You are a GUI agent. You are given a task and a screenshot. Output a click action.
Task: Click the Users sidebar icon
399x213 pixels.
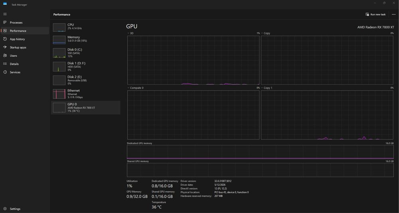click(x=5, y=56)
